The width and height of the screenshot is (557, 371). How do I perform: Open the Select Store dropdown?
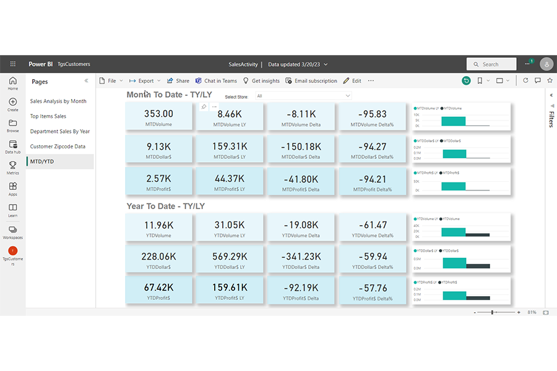pyautogui.click(x=303, y=96)
